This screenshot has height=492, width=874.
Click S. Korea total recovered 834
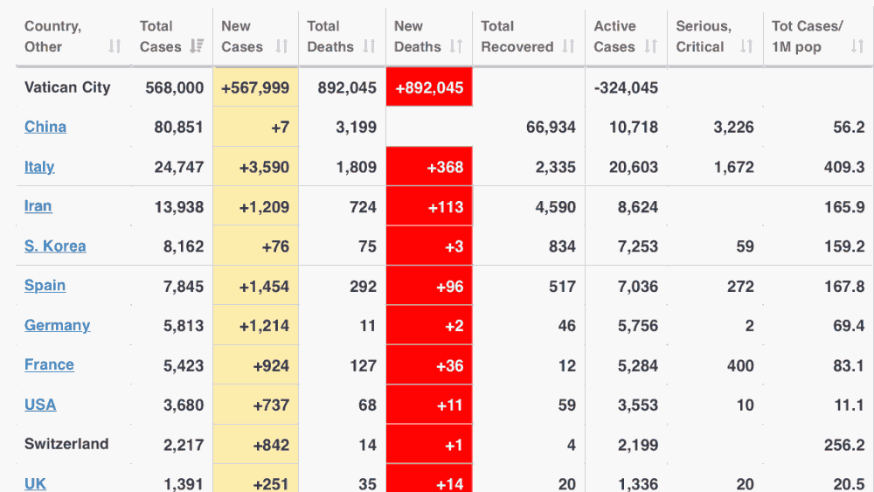tap(562, 246)
